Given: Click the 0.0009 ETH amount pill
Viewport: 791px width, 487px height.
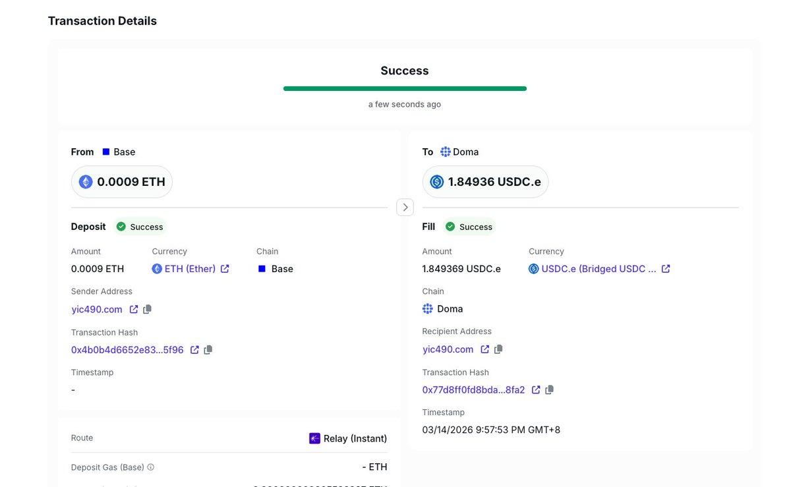Looking at the screenshot, I should click(x=122, y=182).
